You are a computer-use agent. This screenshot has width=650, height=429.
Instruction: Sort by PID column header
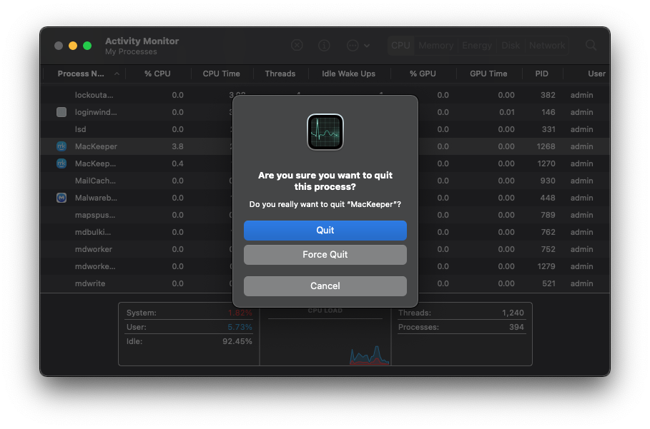pos(542,74)
